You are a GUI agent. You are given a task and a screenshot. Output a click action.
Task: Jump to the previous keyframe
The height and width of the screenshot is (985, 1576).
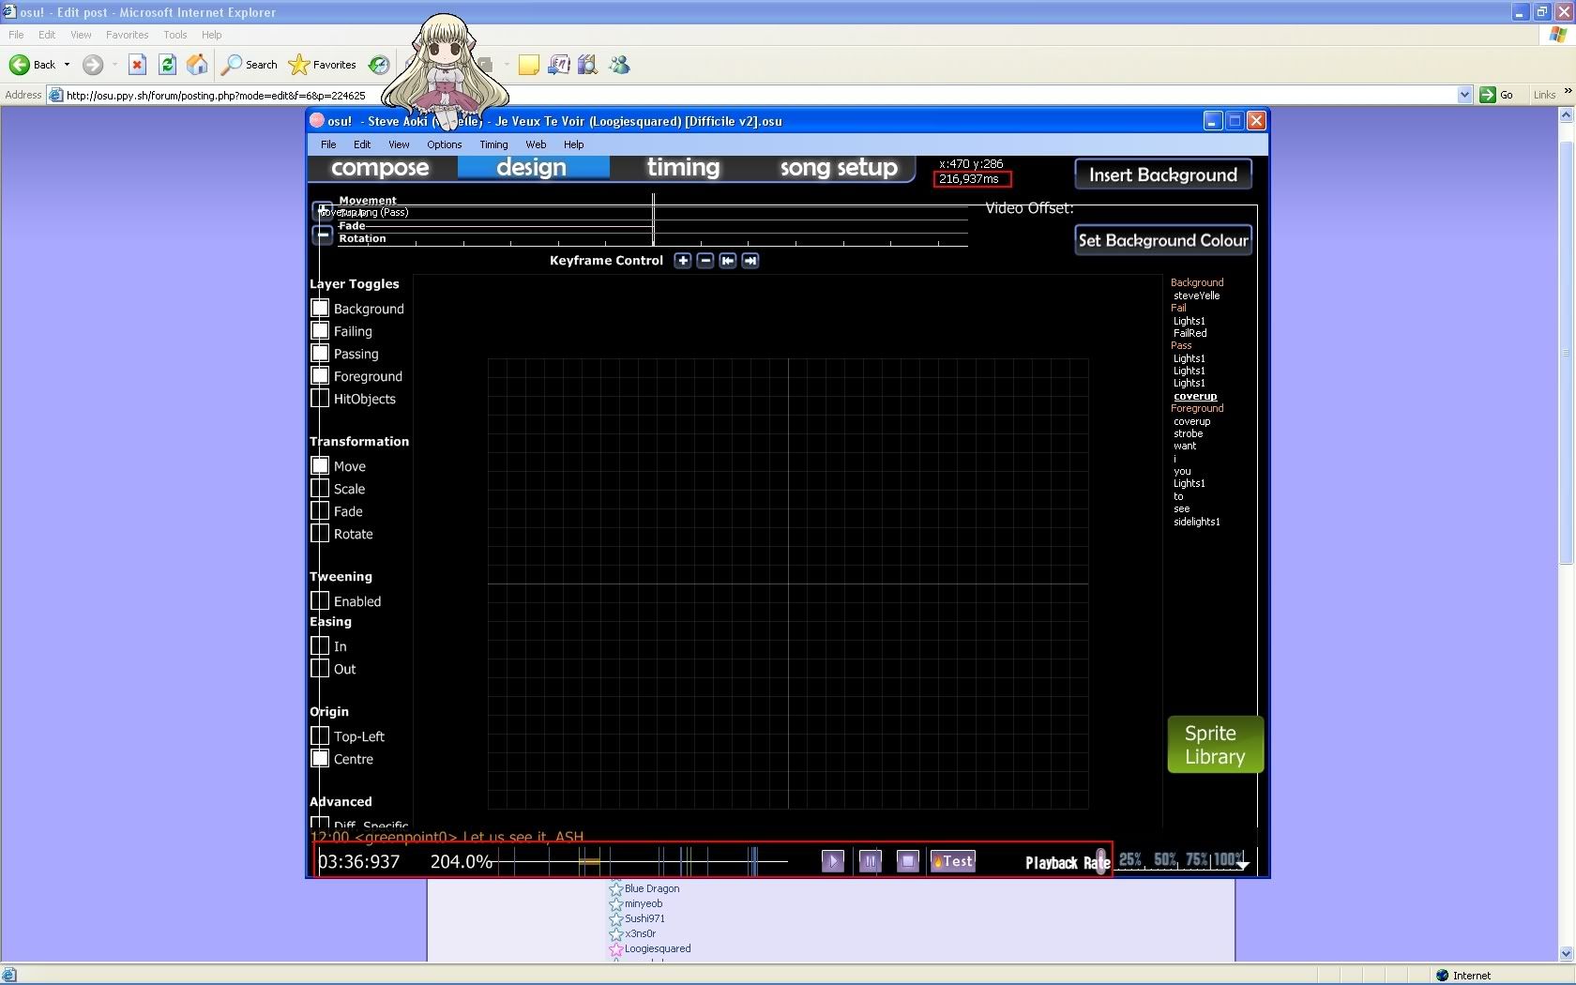728,261
